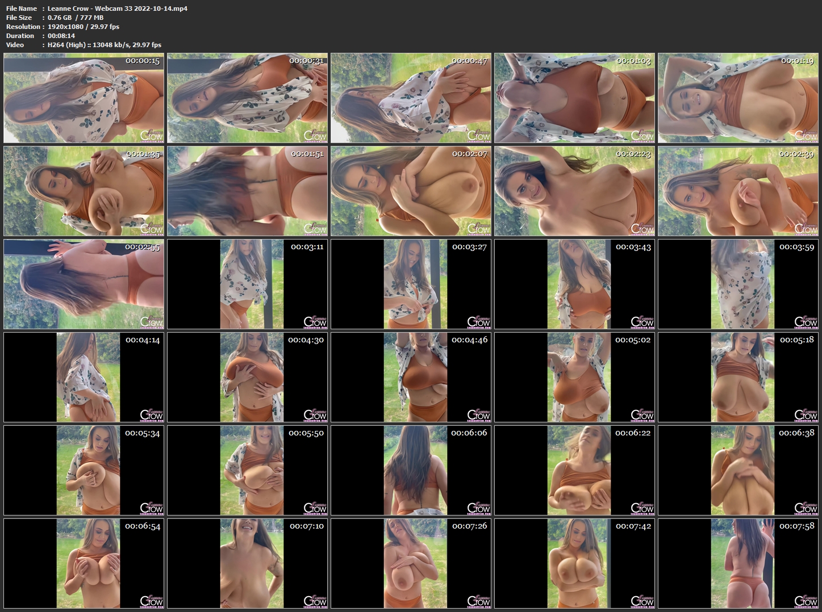Click the Duration 00:08:14 info line
Viewport: 822px width, 612px height.
[x=40, y=36]
